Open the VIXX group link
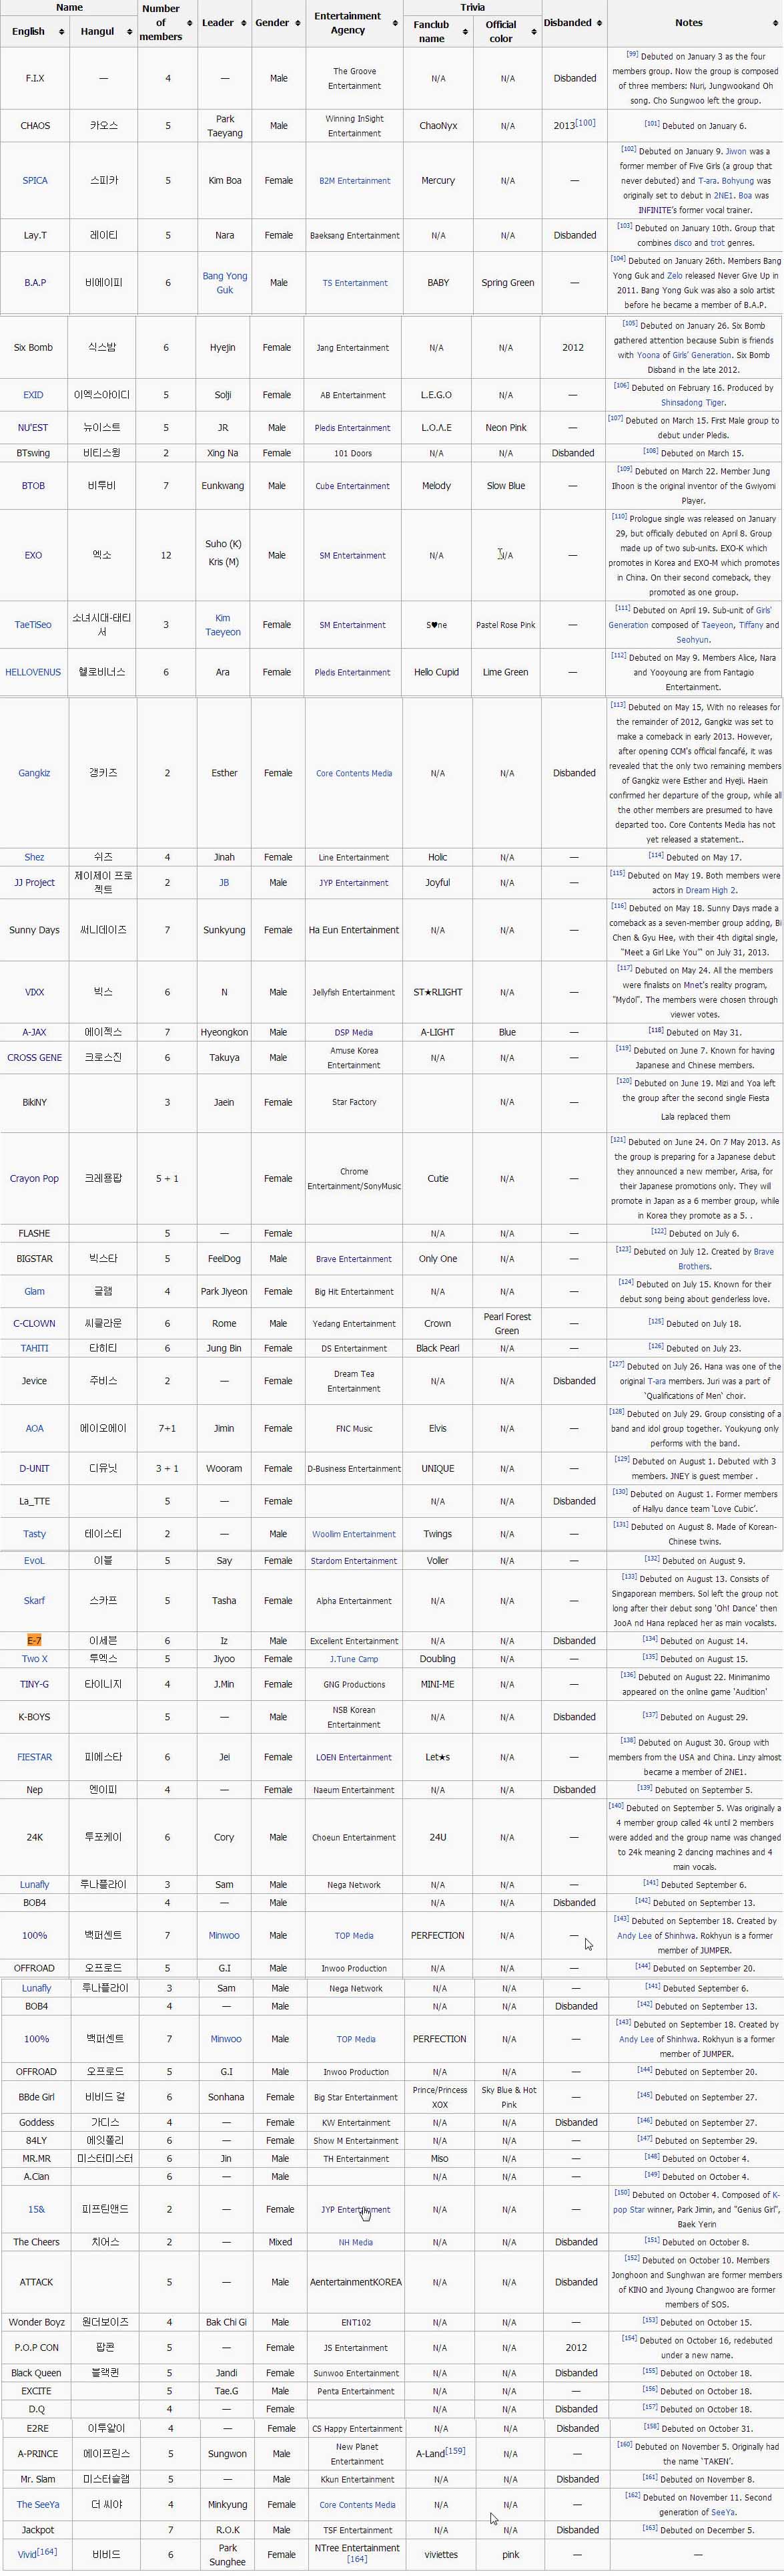Image resolution: width=784 pixels, height=2576 pixels. coord(34,993)
